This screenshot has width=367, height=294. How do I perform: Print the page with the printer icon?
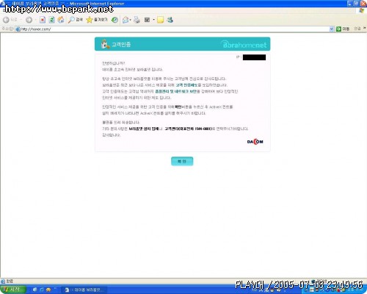pyautogui.click(x=137, y=20)
